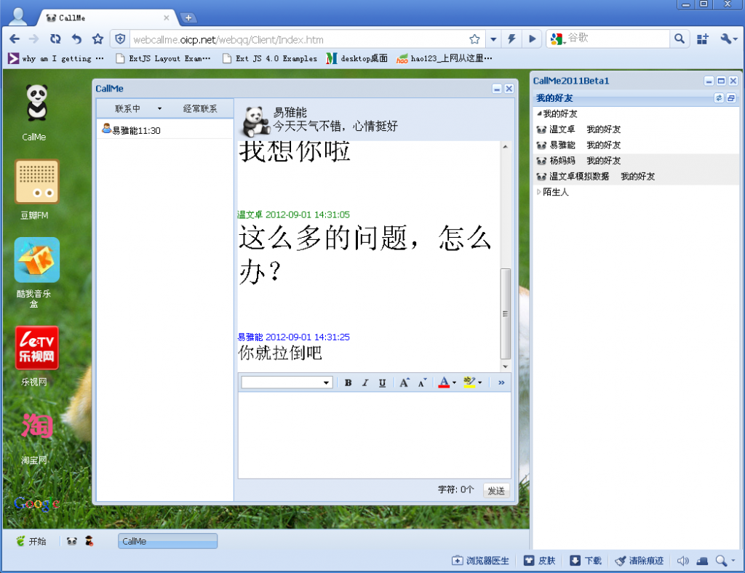745x573 pixels.
Task: Click 皮肤 skin button in status bar
Action: pos(539,561)
